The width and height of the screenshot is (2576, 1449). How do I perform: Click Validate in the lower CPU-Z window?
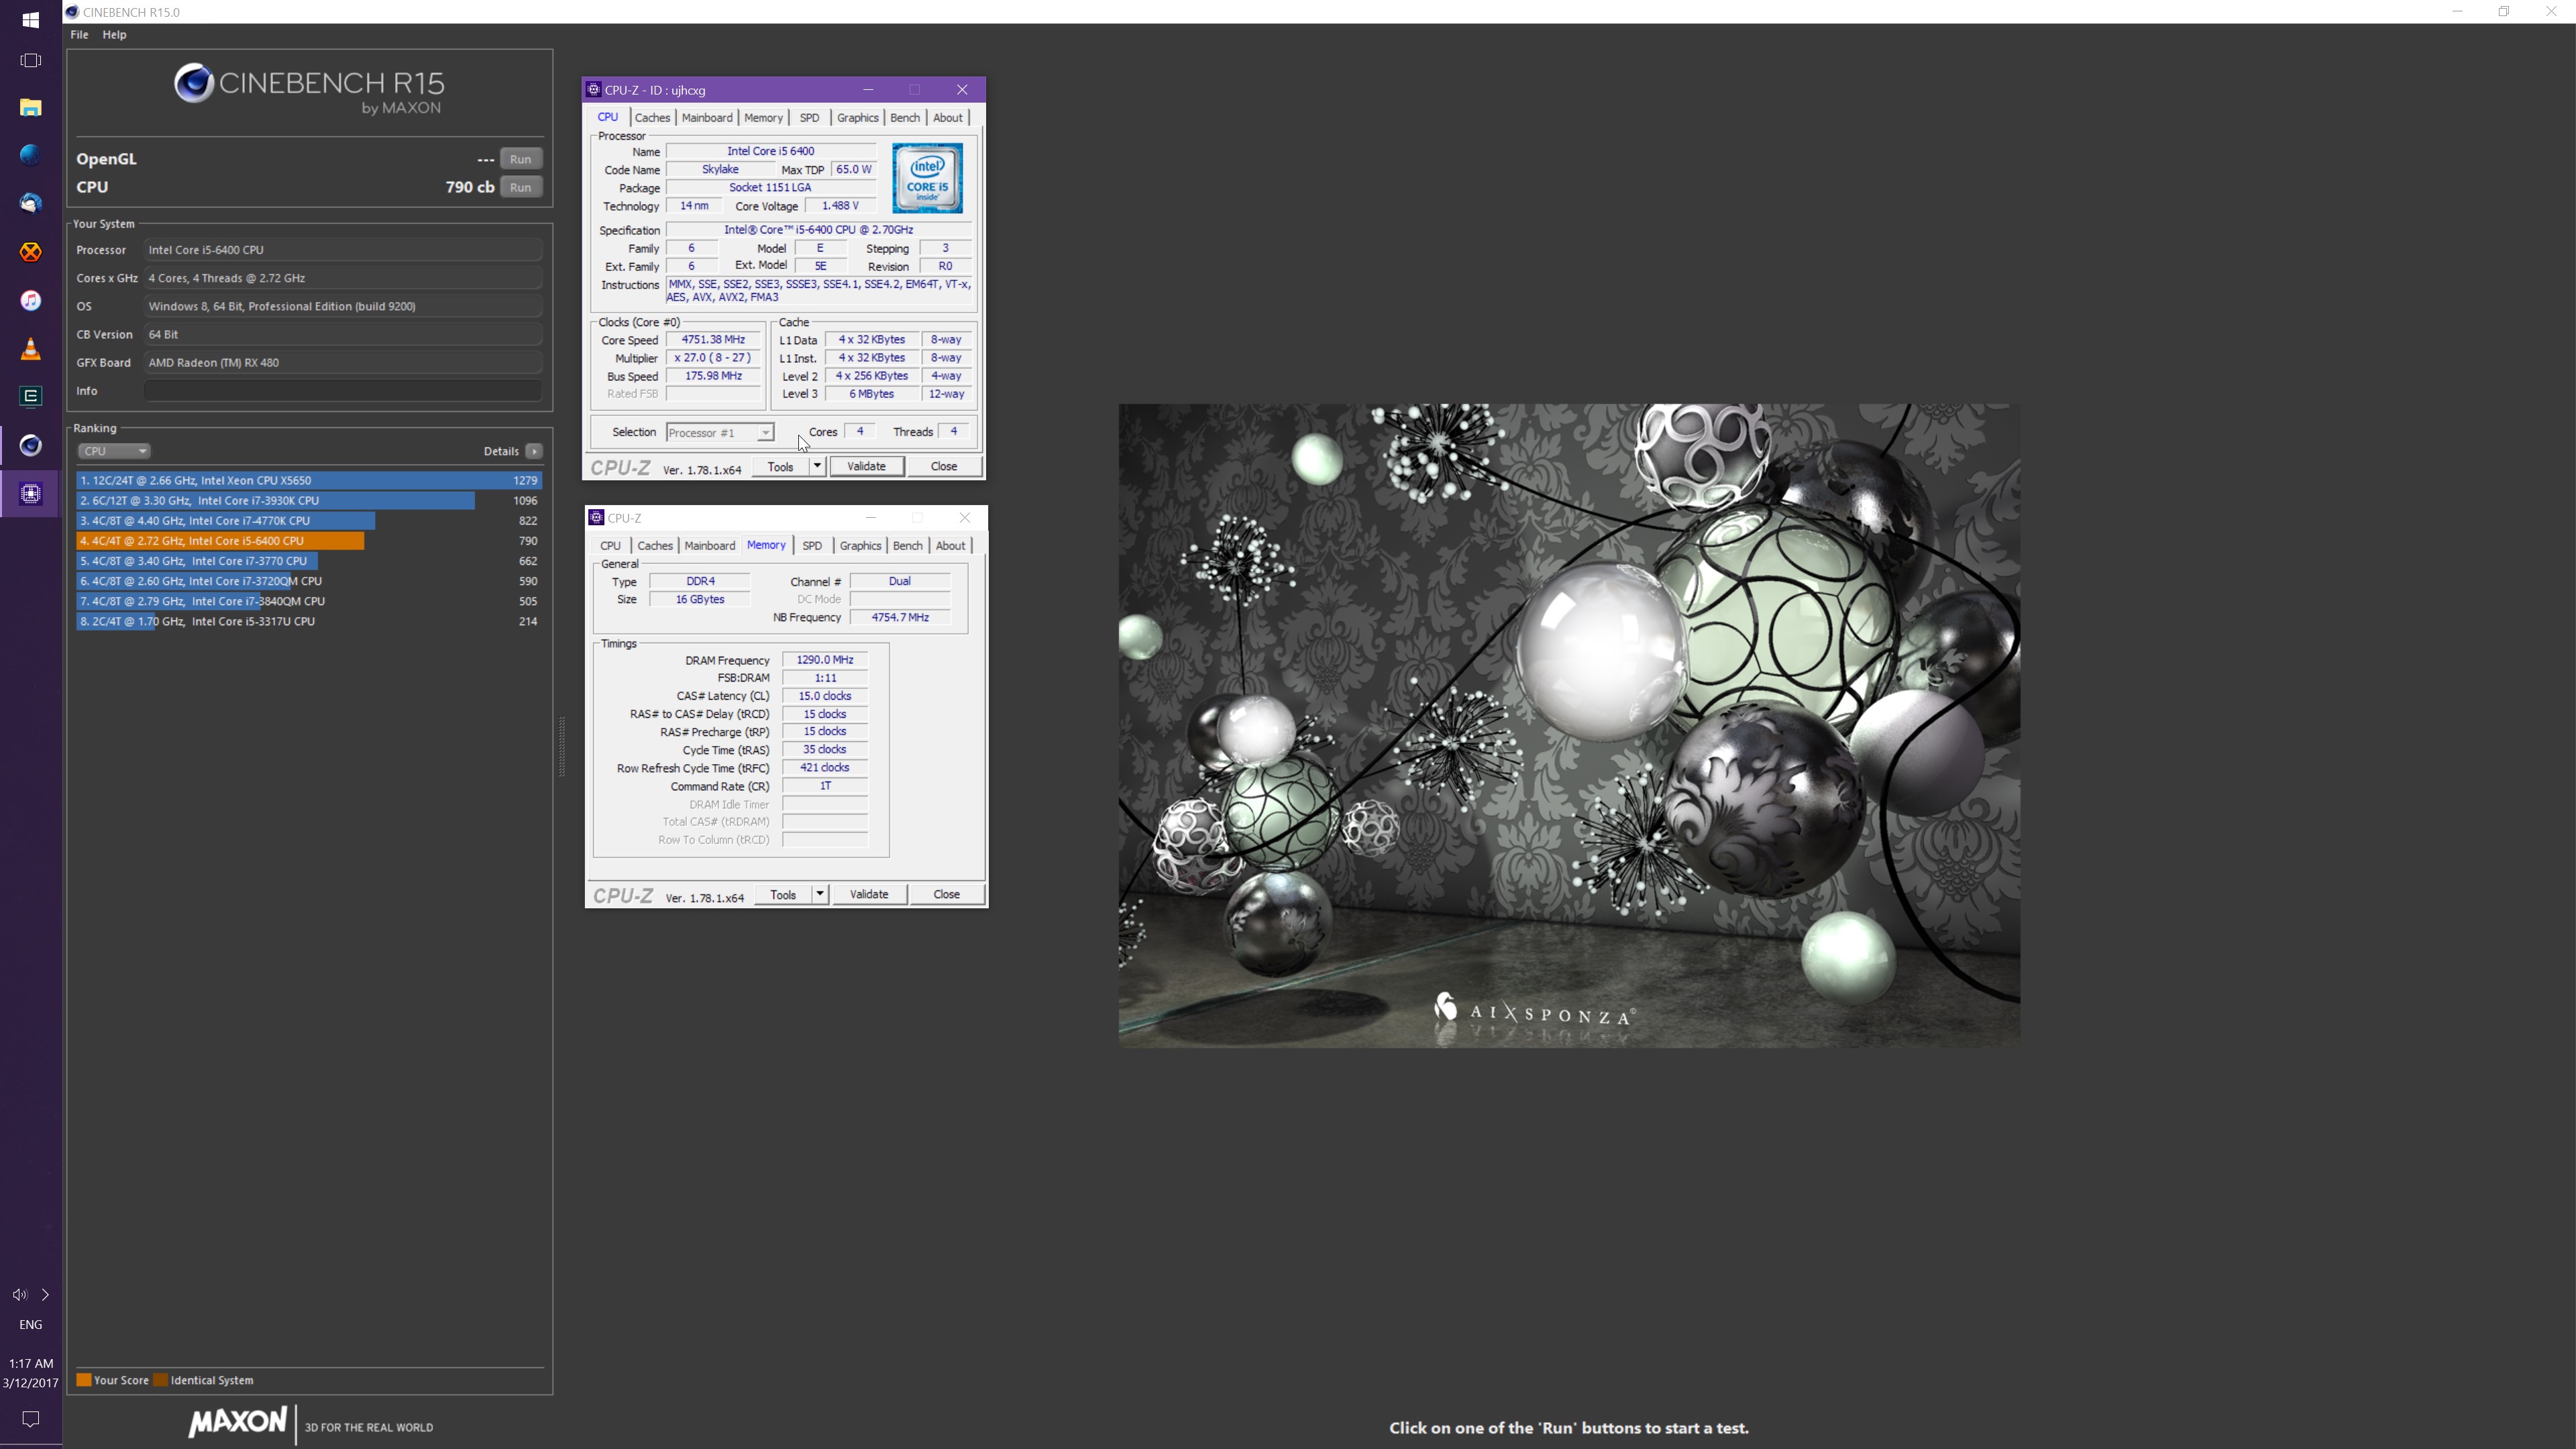point(869,895)
